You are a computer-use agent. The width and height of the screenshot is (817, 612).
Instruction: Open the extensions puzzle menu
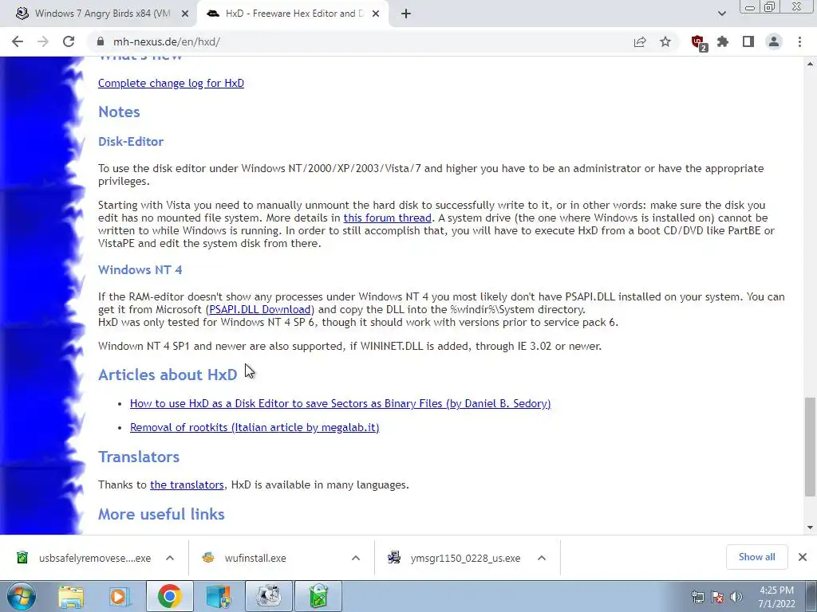(x=723, y=41)
